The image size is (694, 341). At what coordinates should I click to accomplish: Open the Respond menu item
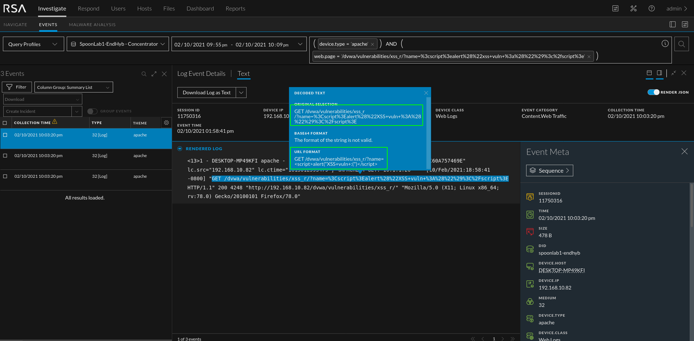pos(88,8)
